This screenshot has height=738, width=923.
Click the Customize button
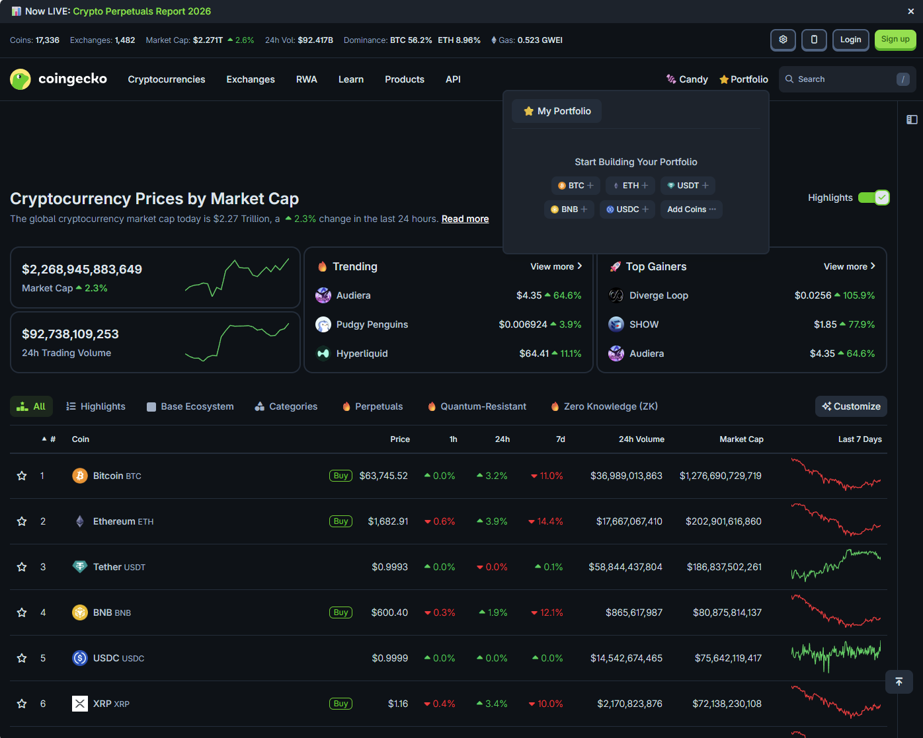[851, 406]
